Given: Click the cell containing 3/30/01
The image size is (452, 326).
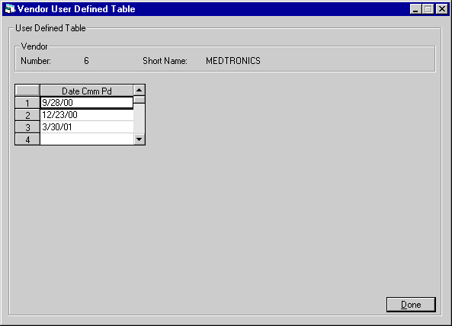Looking at the screenshot, I should click(x=87, y=127).
